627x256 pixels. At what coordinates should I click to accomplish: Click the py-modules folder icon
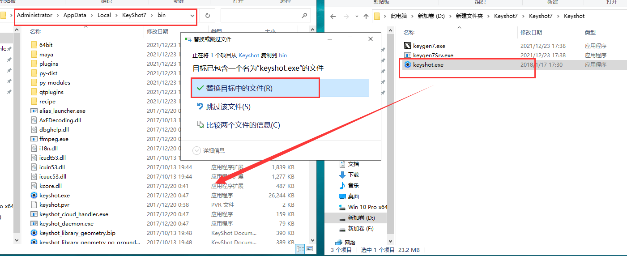34,82
